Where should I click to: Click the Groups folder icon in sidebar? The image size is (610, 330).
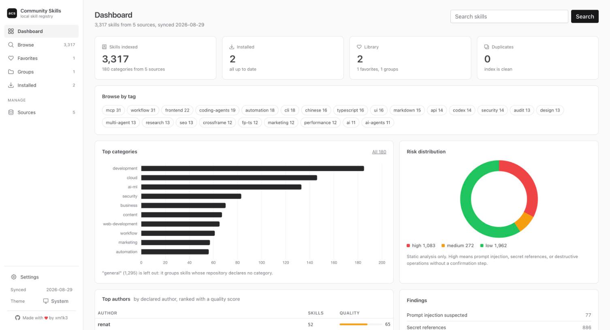click(11, 72)
